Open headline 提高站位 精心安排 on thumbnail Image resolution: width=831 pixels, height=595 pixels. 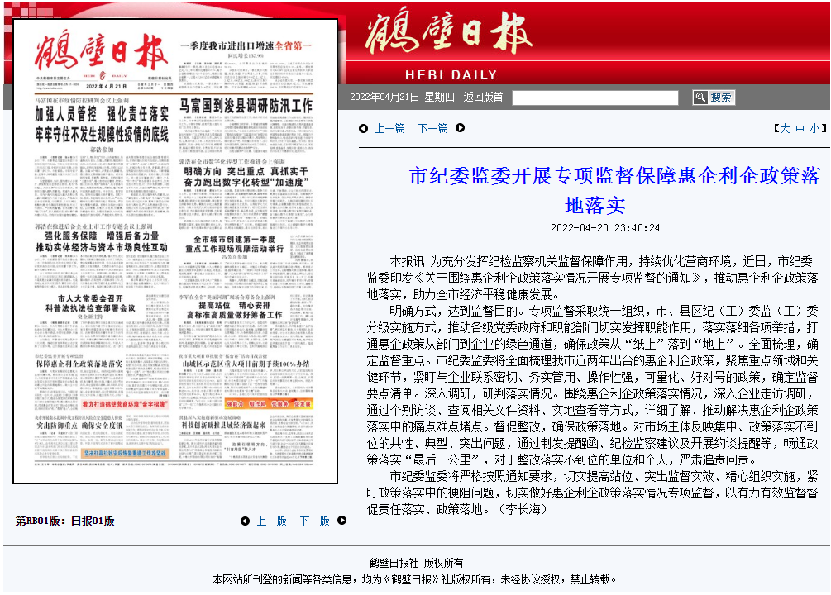click(x=234, y=305)
